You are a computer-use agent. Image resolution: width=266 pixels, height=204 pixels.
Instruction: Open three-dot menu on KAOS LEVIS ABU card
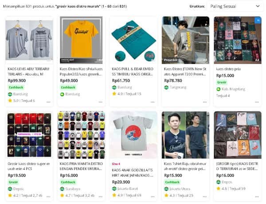coord(48,102)
